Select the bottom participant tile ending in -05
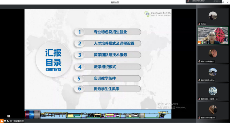 pos(213,110)
